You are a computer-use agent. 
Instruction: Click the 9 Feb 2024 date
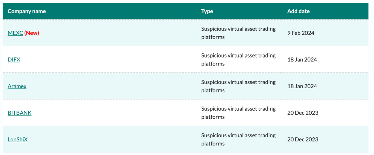coord(301,33)
